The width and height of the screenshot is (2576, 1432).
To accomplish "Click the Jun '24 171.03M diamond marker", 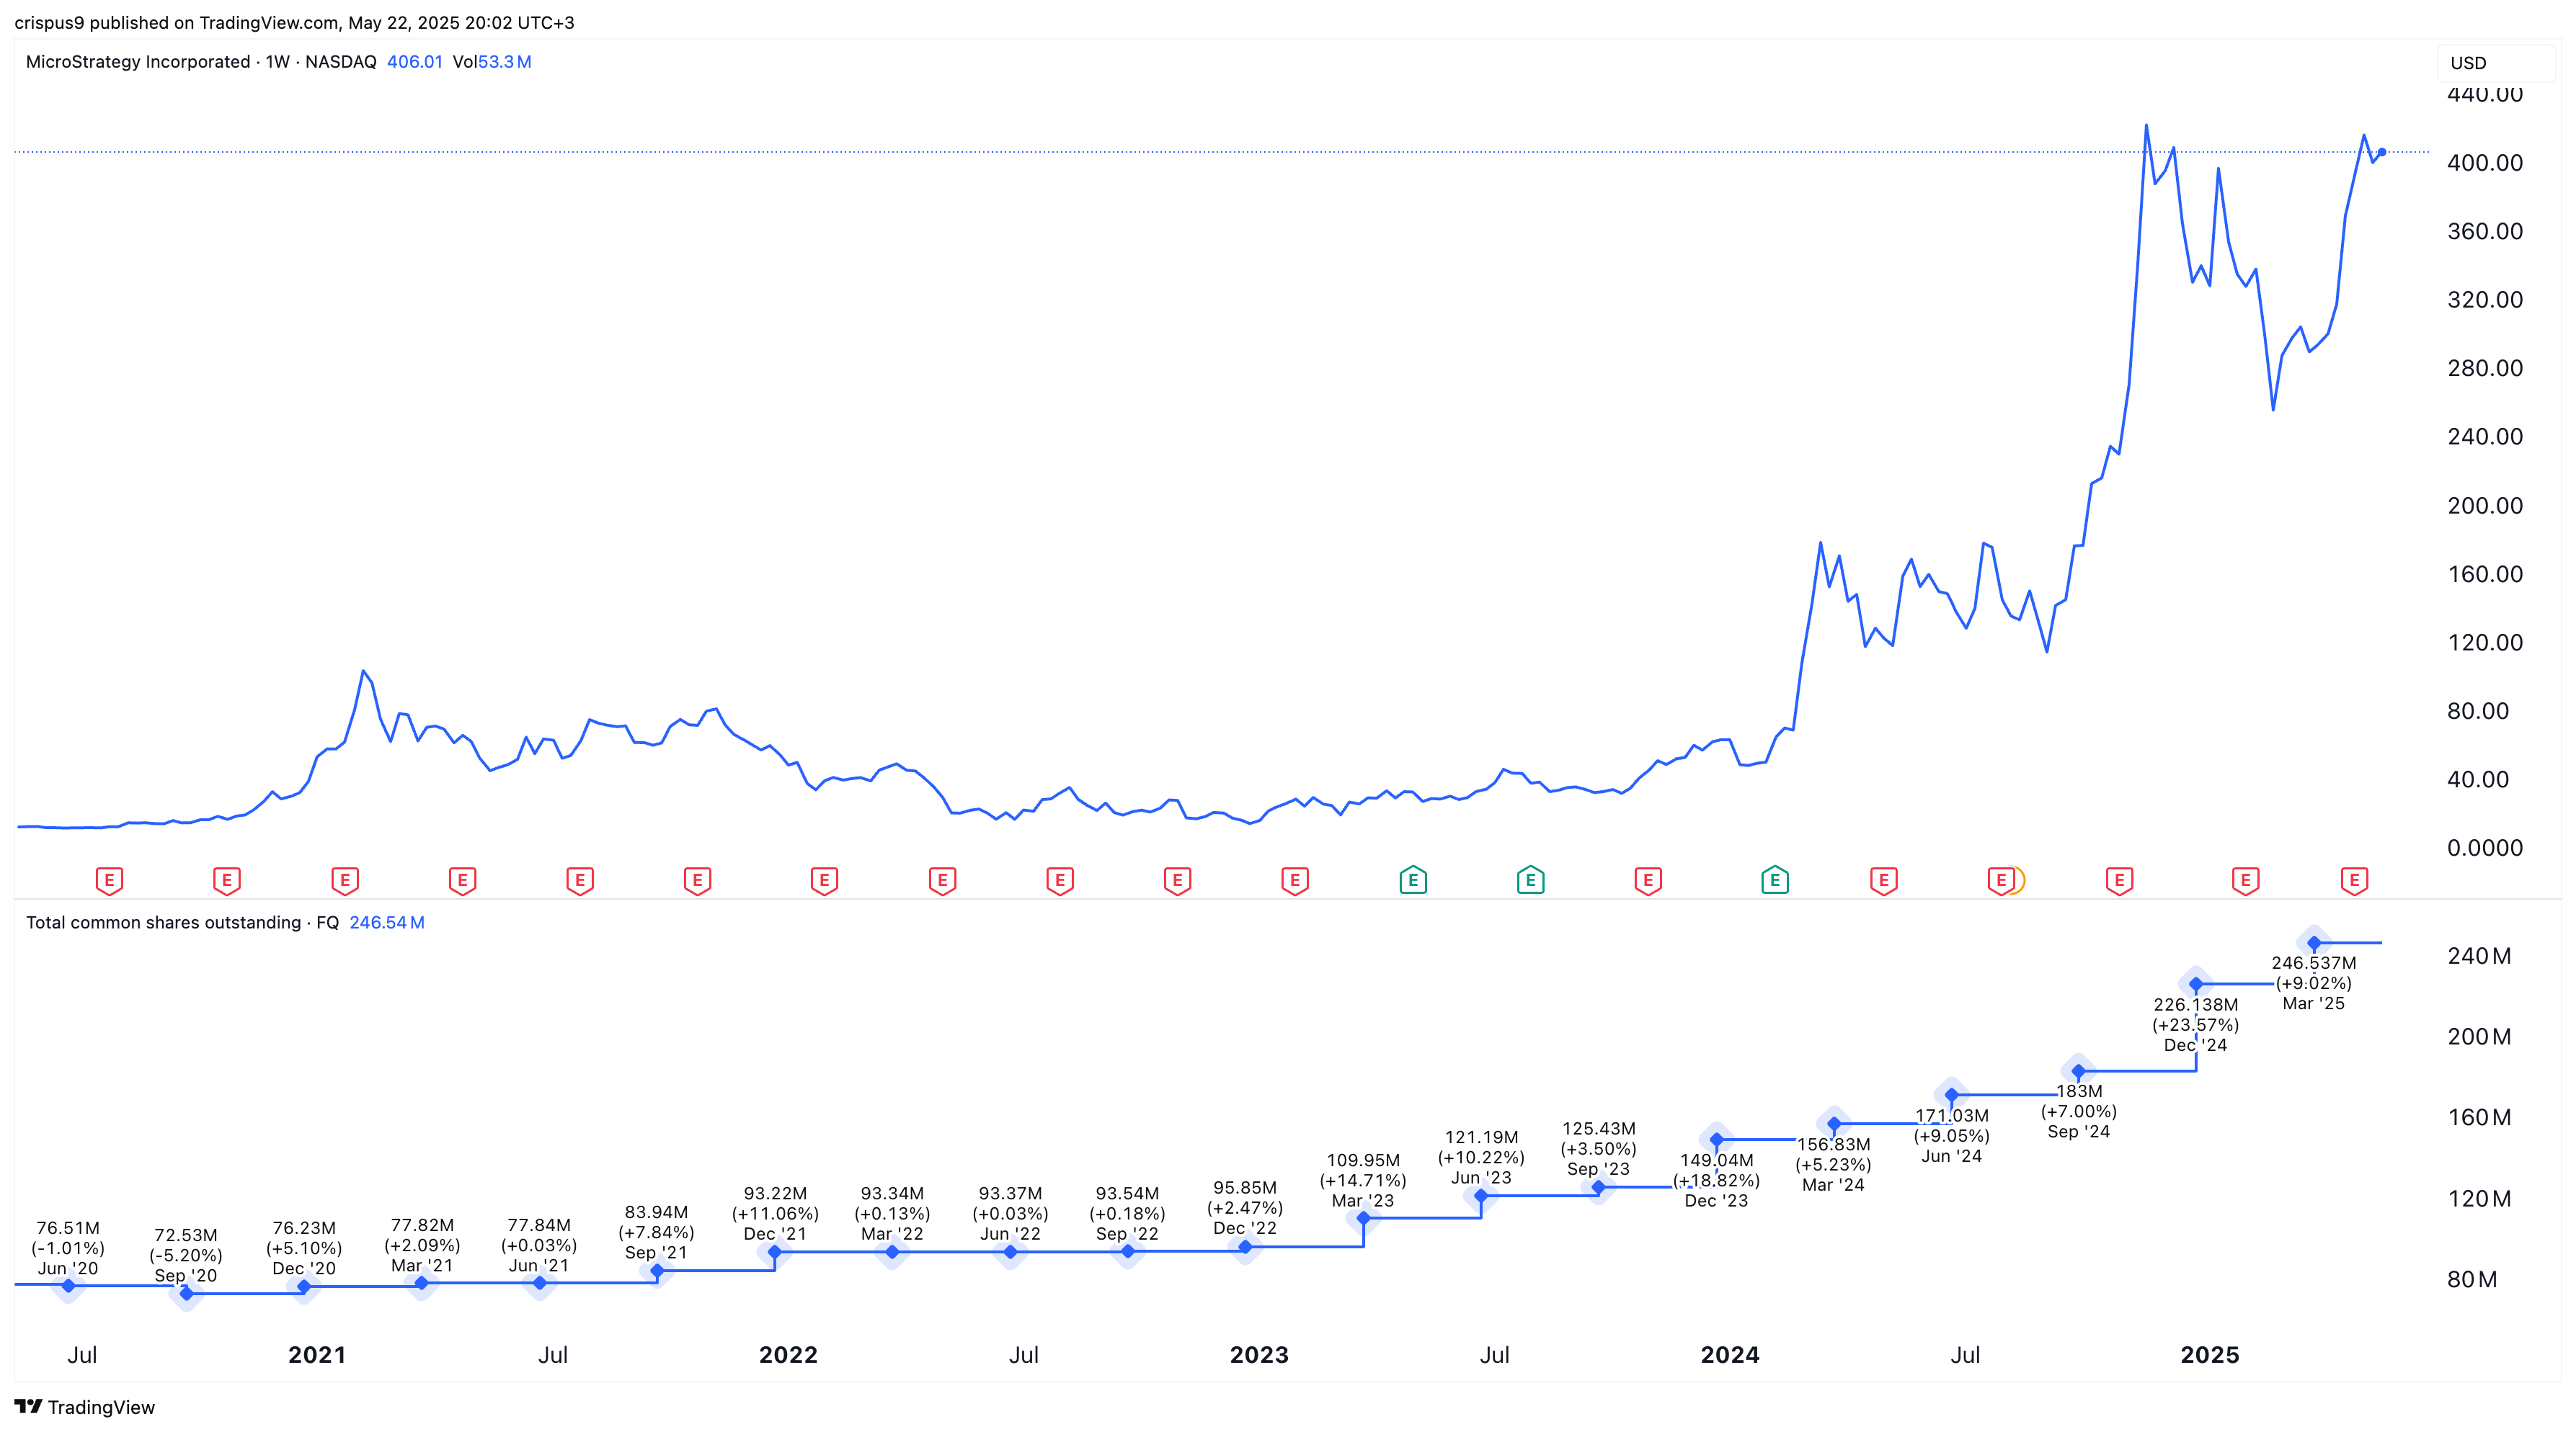I will tap(1952, 1095).
